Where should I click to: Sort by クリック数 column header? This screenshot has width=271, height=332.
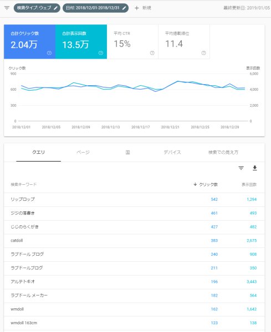coord(208,184)
